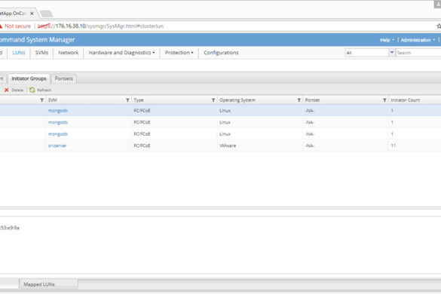This screenshot has height=294, width=441.
Task: Select the initiator count 11 cell
Action: click(x=394, y=145)
